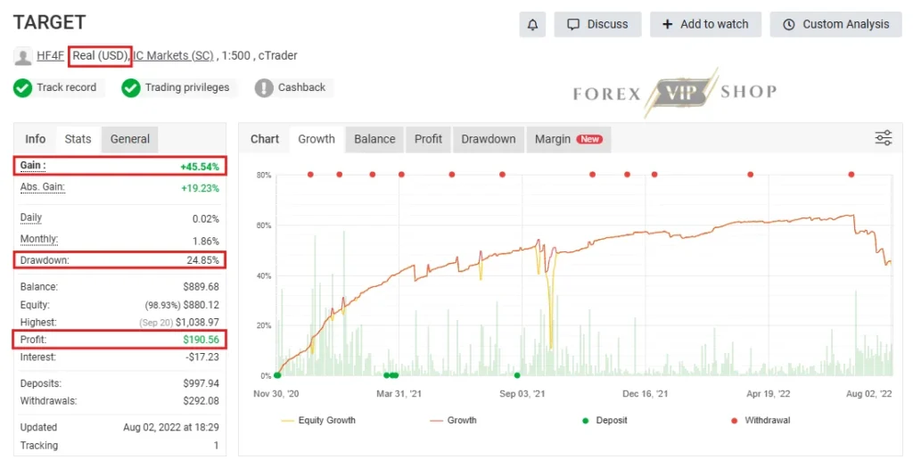Select the Balance chart tab
The image size is (913, 468).
coord(374,139)
